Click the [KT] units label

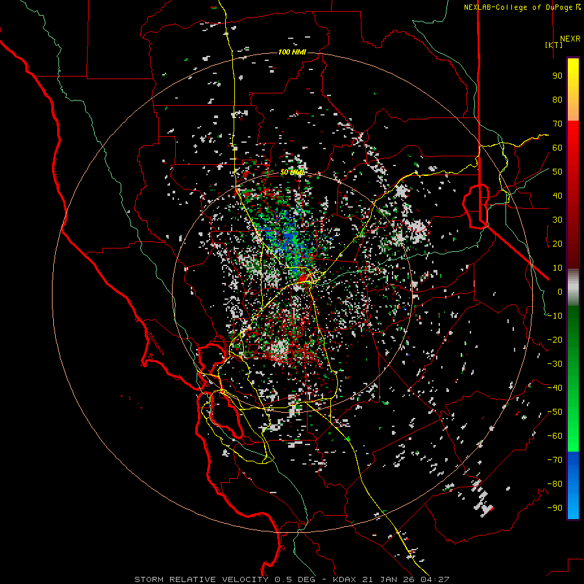point(554,45)
